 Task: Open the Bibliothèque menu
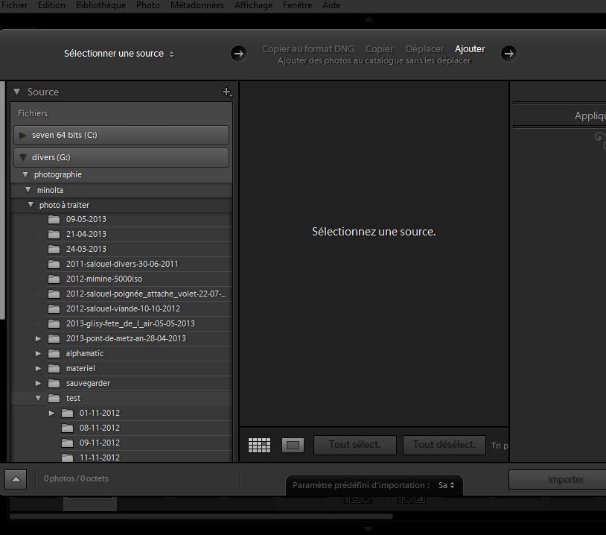[101, 5]
